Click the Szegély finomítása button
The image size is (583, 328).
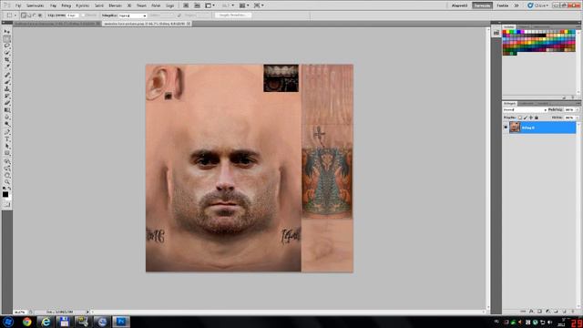(x=233, y=15)
